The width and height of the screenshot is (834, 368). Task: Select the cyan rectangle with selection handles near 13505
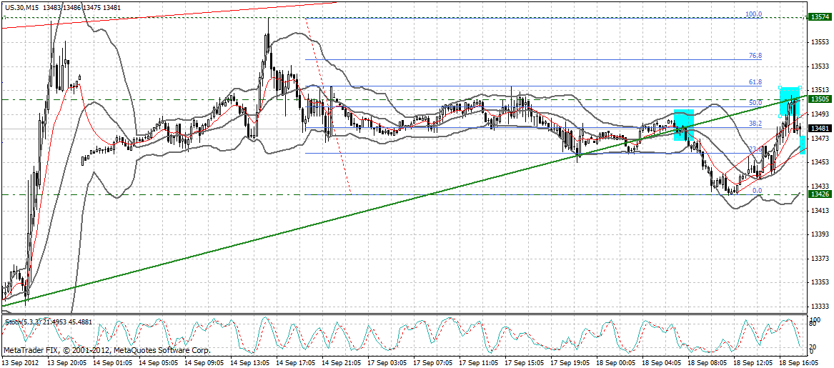tap(790, 101)
